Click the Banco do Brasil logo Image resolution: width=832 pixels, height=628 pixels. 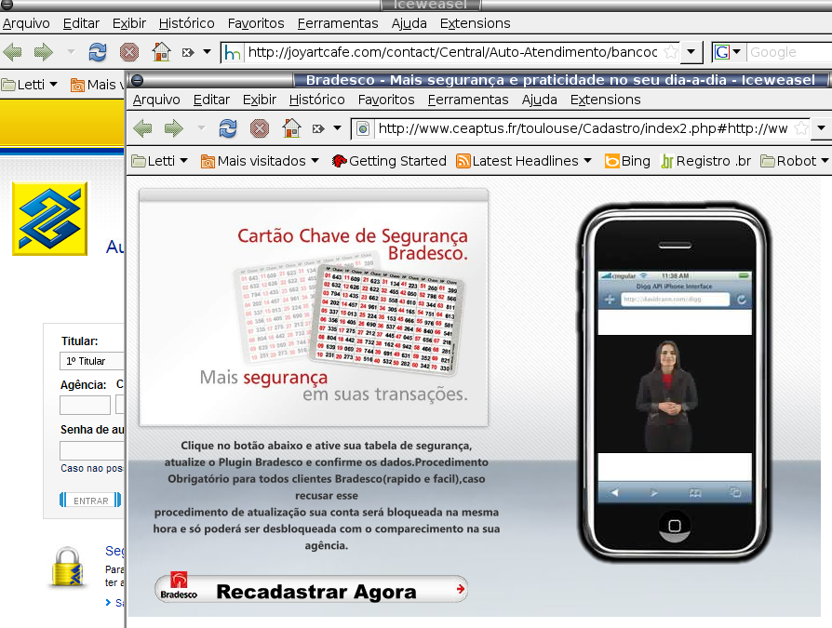(50, 219)
